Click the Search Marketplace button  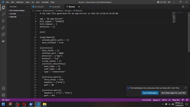click(x=150, y=93)
